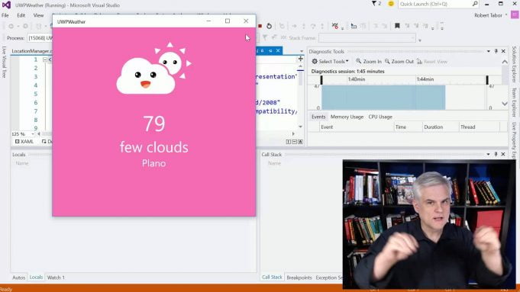Open the Stack Frame combo box
This screenshot has height=292, width=520.
367,38
